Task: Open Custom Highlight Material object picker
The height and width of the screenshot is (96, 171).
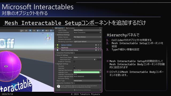Action: pos(100,77)
